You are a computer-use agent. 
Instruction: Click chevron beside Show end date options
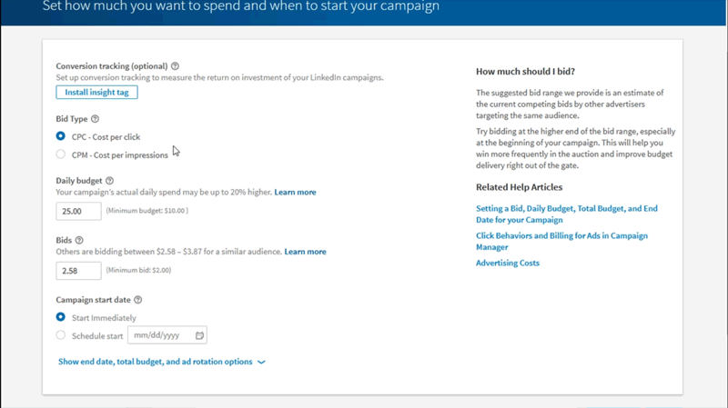click(x=261, y=363)
